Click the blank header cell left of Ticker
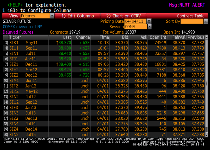Screen dimensions: 210x150 pos(5,37)
